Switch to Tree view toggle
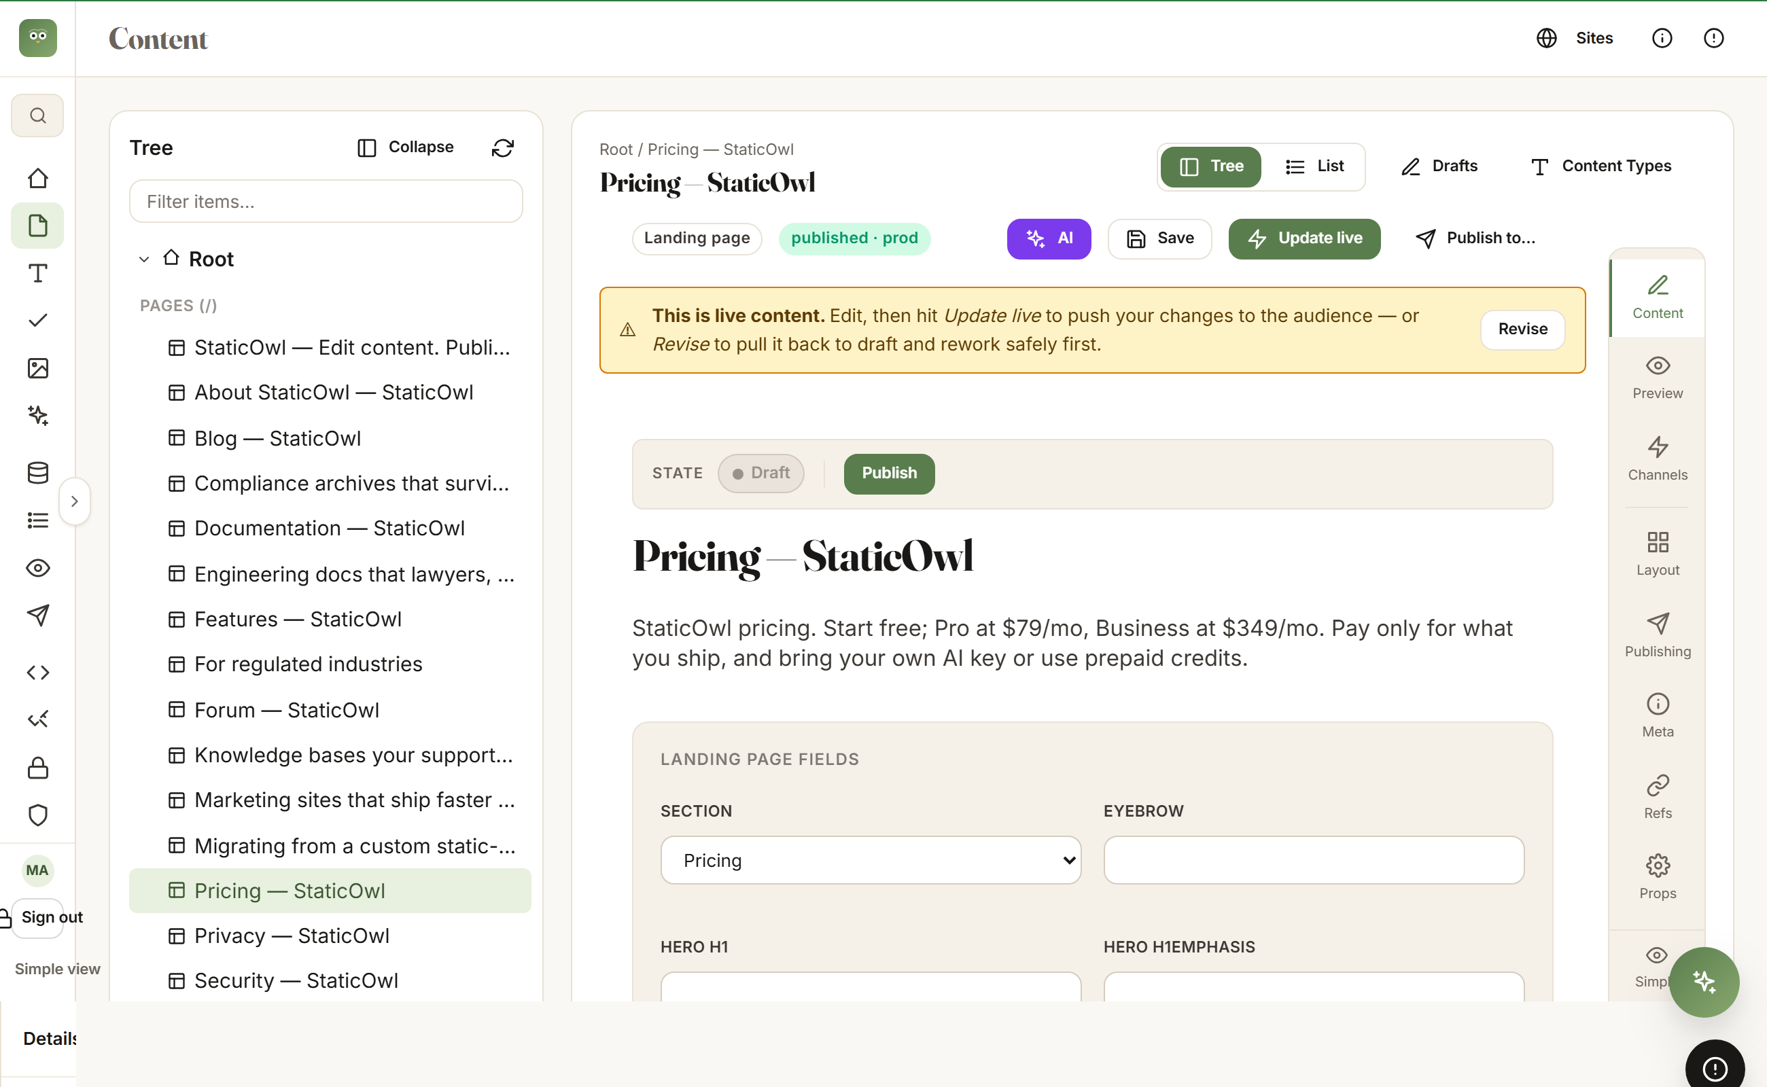 (1210, 167)
